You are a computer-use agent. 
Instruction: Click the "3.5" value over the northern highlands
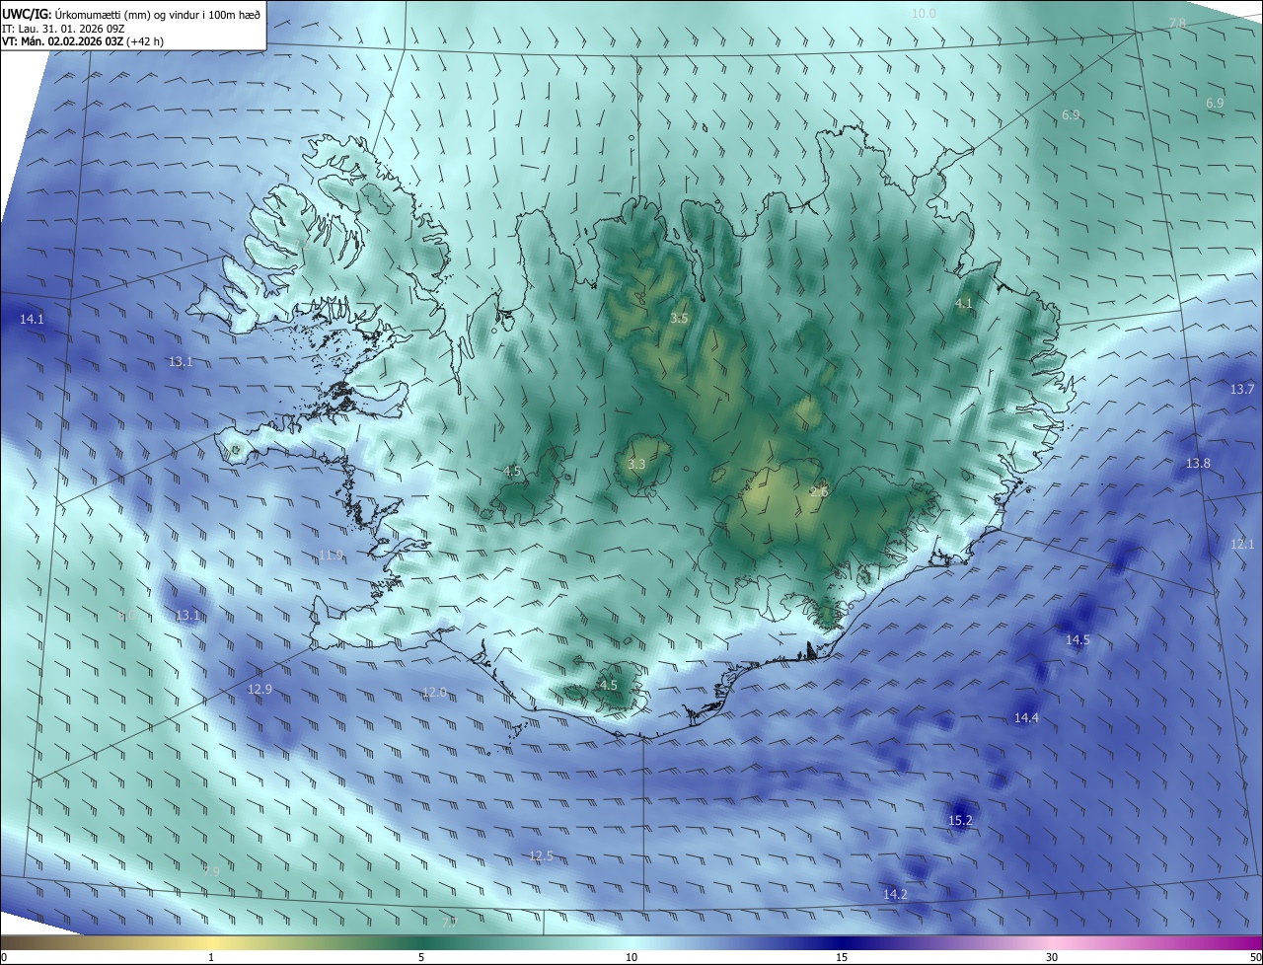click(679, 319)
